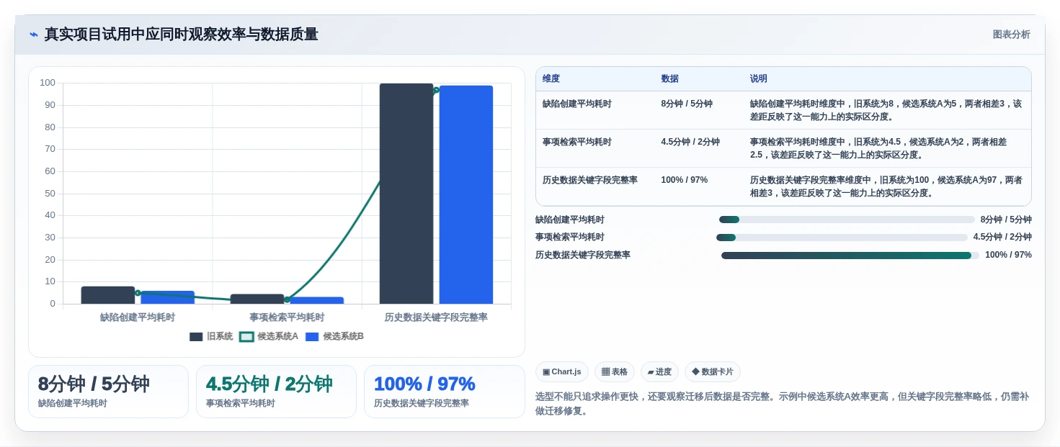Image resolution: width=1060 pixels, height=447 pixels.
Task: Click the tall dark 旧系统 bar for 历史数据关键字段完整率
Action: (x=406, y=194)
